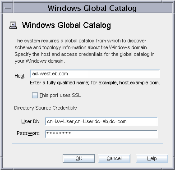Focus the Host input field
Viewport: 175px width, 170px height.
coord(95,74)
